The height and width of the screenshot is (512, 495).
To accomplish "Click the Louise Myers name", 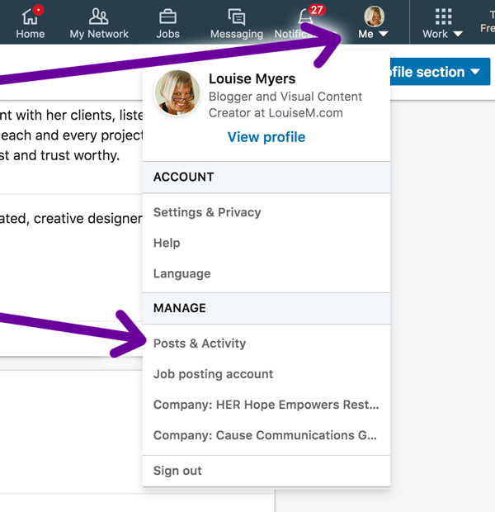I will tap(252, 78).
